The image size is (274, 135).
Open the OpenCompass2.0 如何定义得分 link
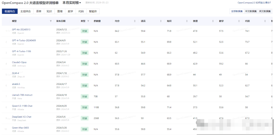[255, 3]
